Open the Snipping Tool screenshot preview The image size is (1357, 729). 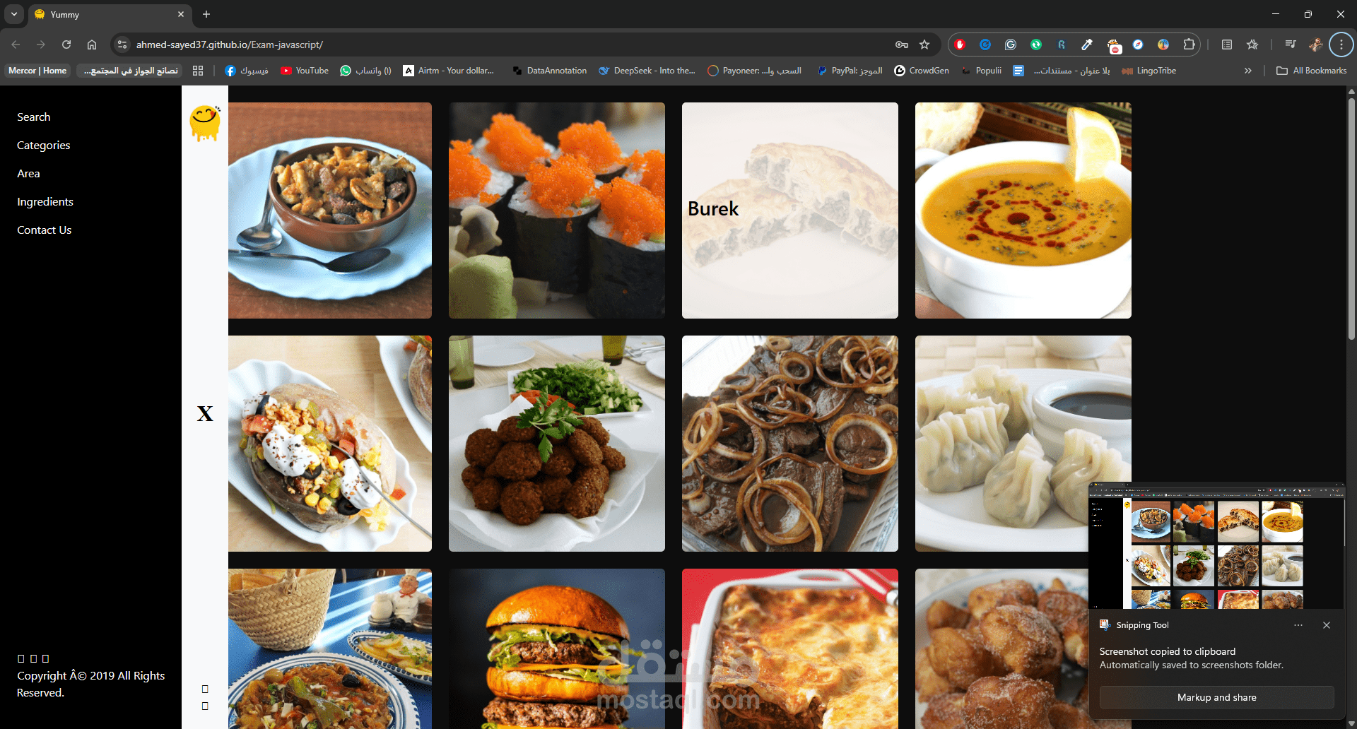point(1216,546)
